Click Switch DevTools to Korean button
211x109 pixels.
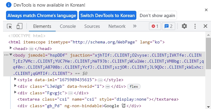107,15
